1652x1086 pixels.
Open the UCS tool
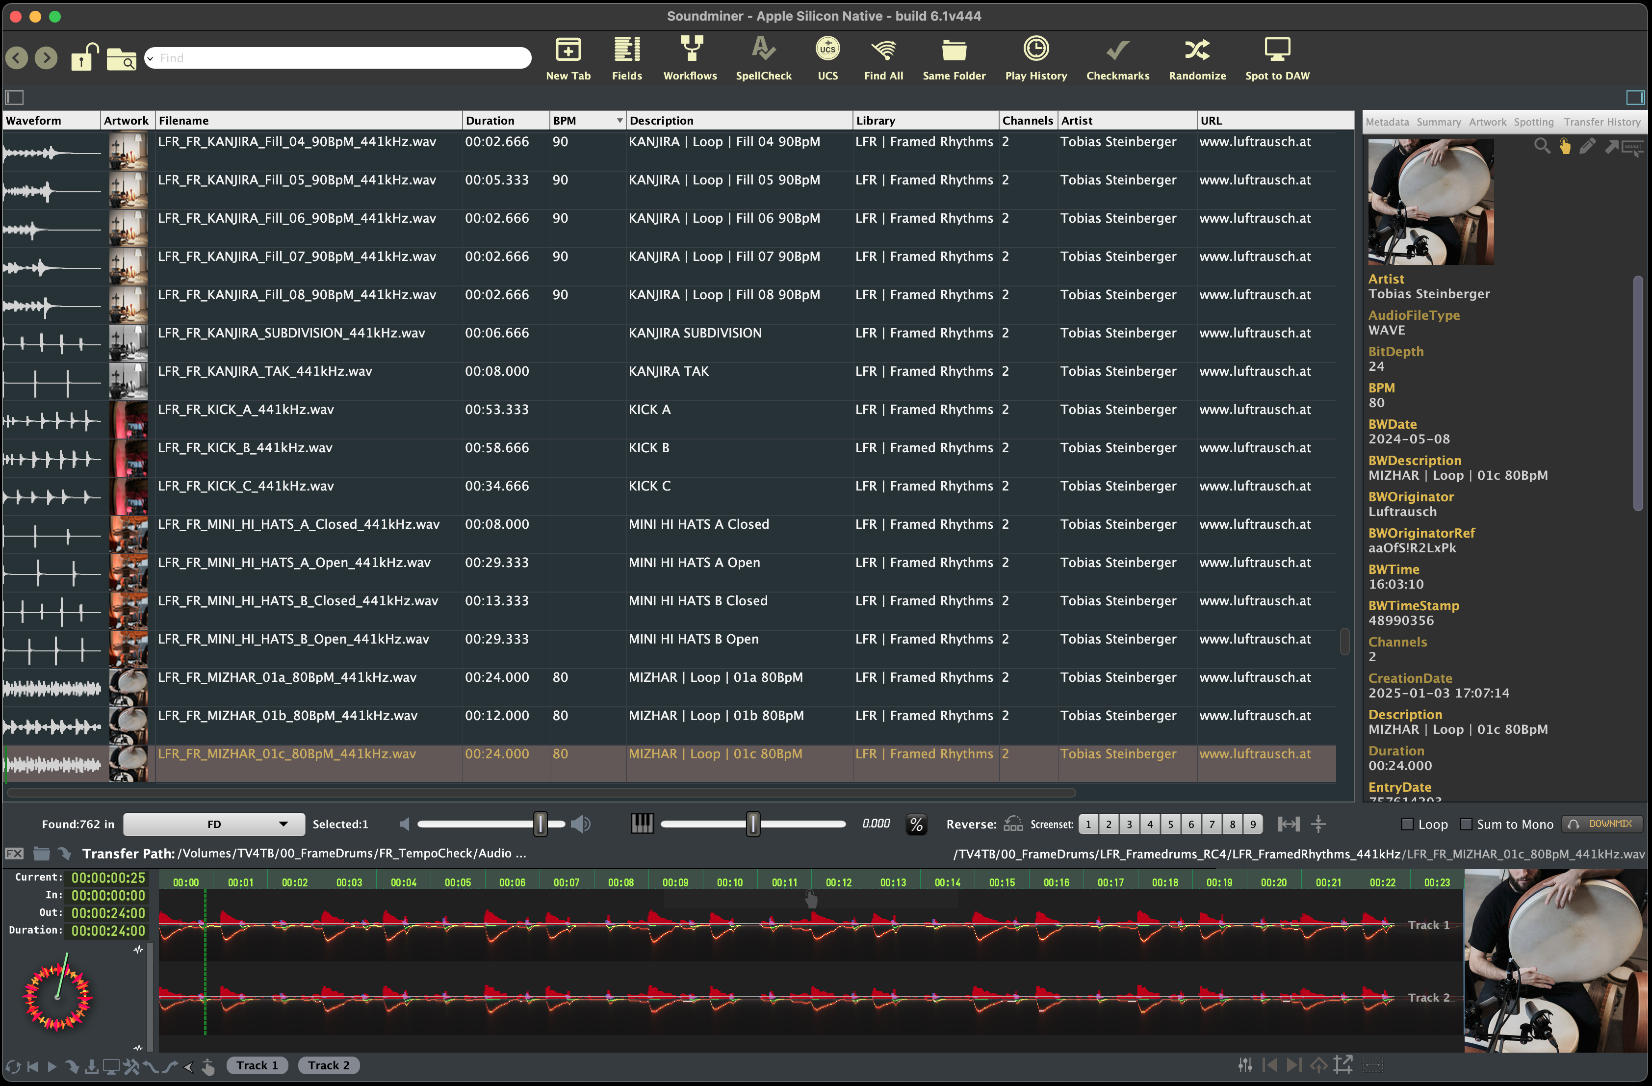pyautogui.click(x=827, y=58)
